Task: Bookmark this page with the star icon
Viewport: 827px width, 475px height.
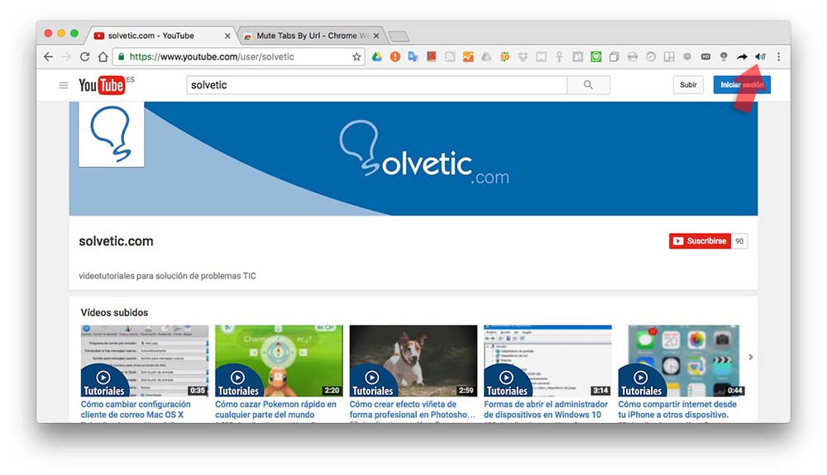Action: 356,56
